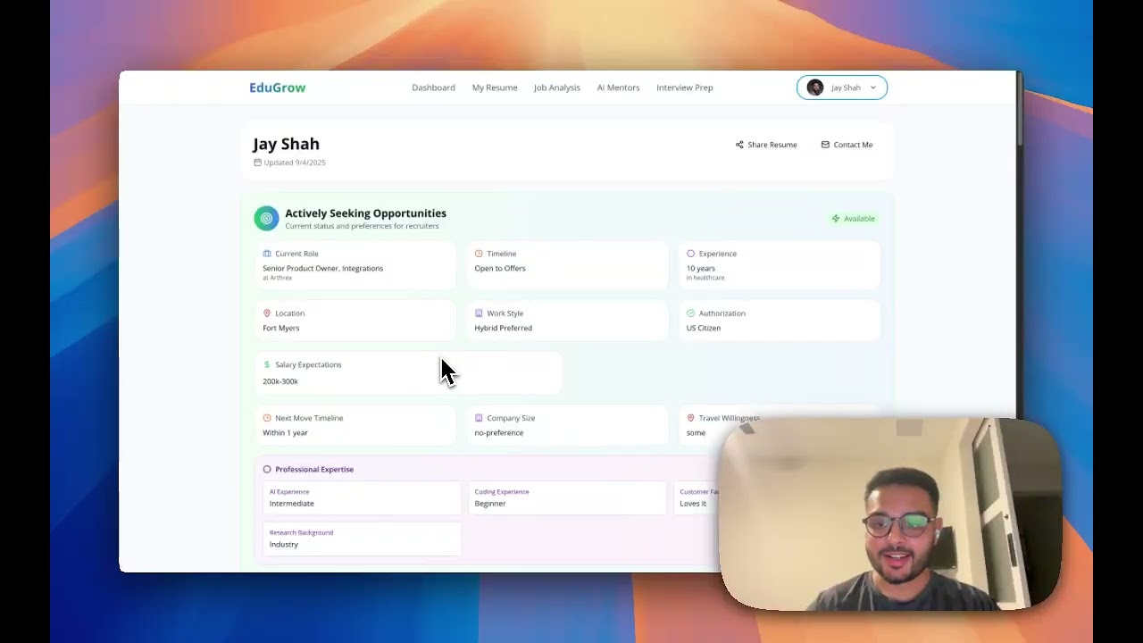Click the target icon for Actively Seeking Opportunities
Viewport: 1143px width, 643px height.
[266, 219]
